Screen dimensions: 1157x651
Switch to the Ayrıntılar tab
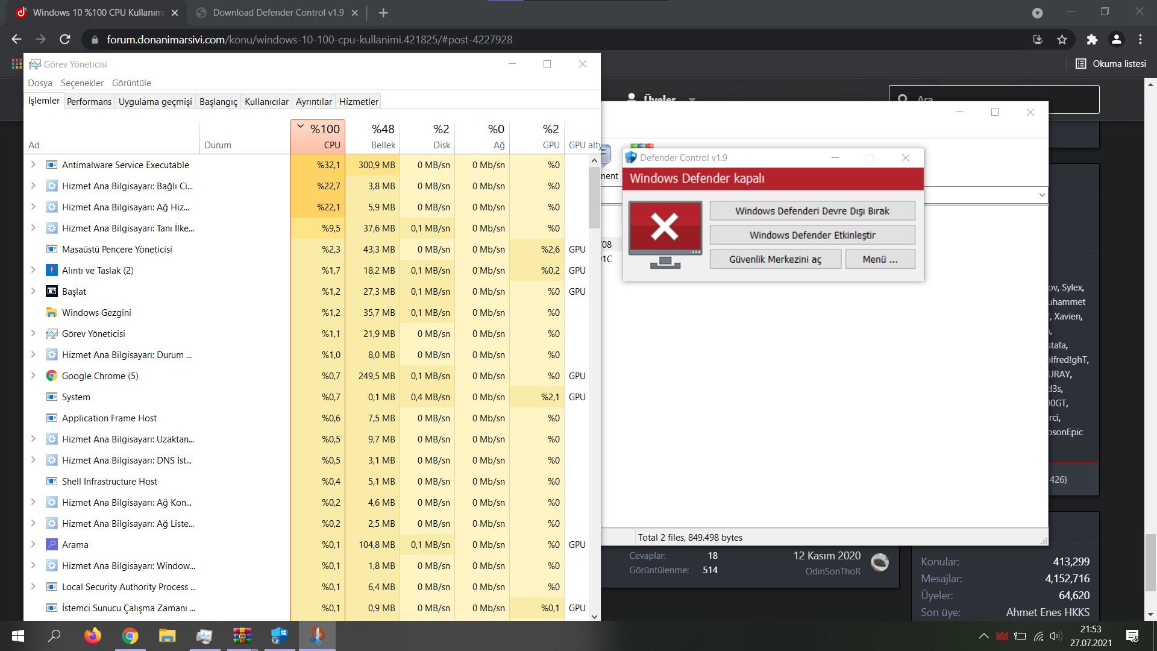coord(314,101)
